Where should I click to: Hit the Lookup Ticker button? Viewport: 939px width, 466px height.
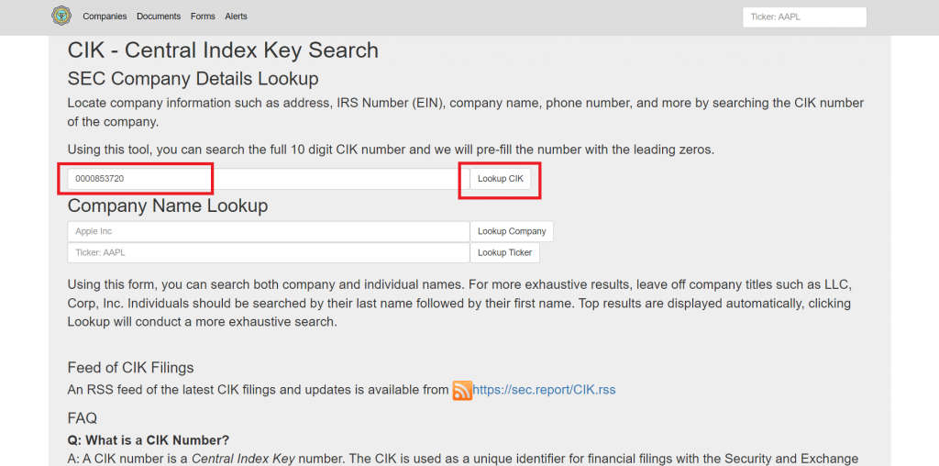point(504,252)
